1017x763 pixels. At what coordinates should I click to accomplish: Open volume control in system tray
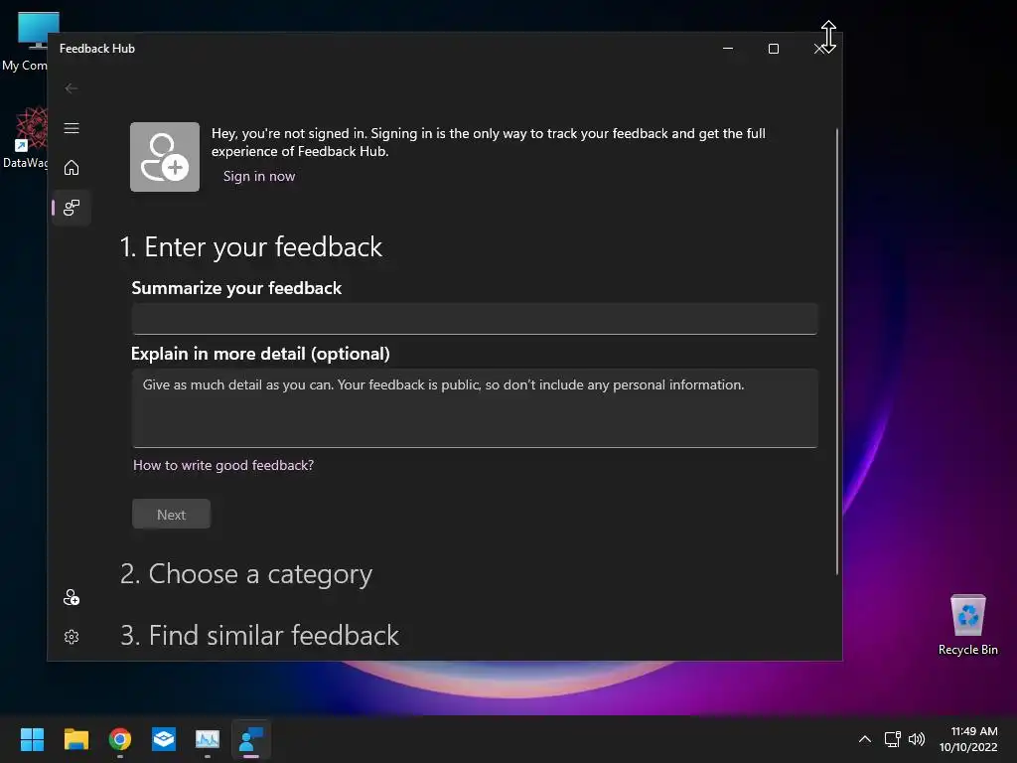point(917,739)
